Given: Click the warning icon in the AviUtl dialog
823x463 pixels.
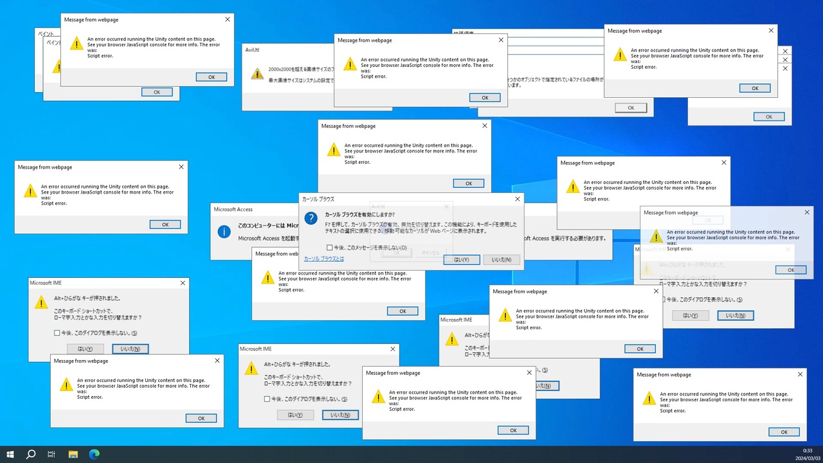Looking at the screenshot, I should (257, 73).
